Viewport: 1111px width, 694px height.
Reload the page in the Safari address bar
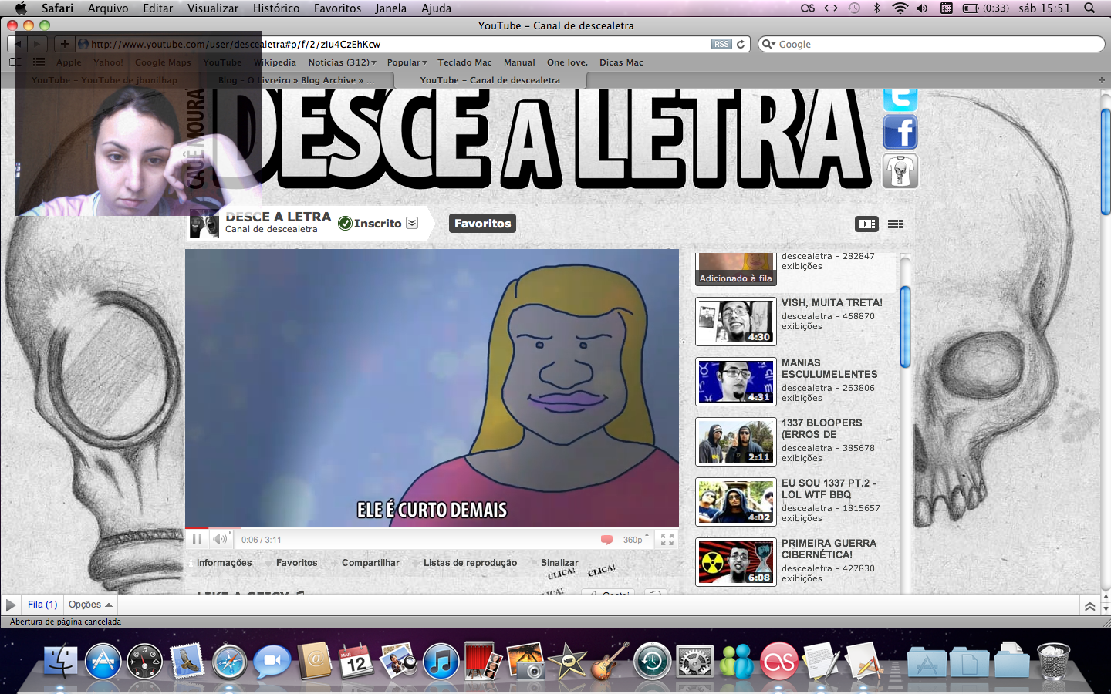[741, 44]
